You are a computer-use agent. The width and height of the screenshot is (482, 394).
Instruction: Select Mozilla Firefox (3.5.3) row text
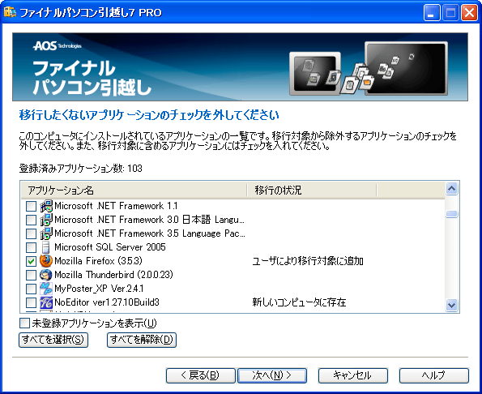click(98, 261)
